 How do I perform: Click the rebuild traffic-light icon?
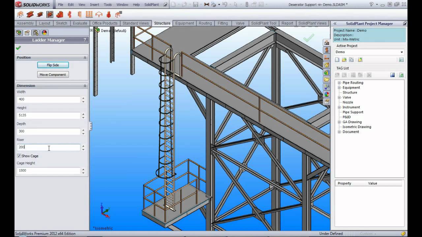click(x=247, y=5)
